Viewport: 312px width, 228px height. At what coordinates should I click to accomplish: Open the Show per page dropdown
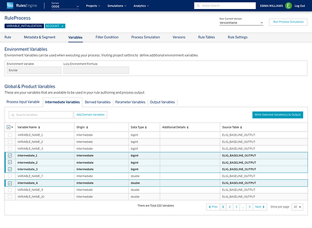(298, 207)
